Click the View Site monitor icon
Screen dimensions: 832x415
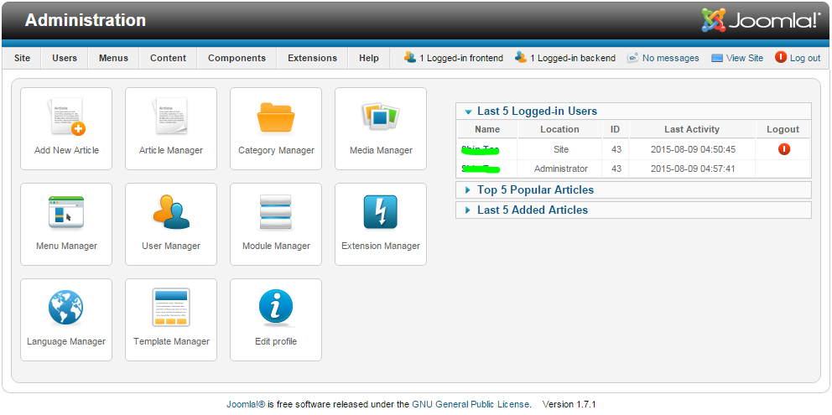pyautogui.click(x=717, y=59)
